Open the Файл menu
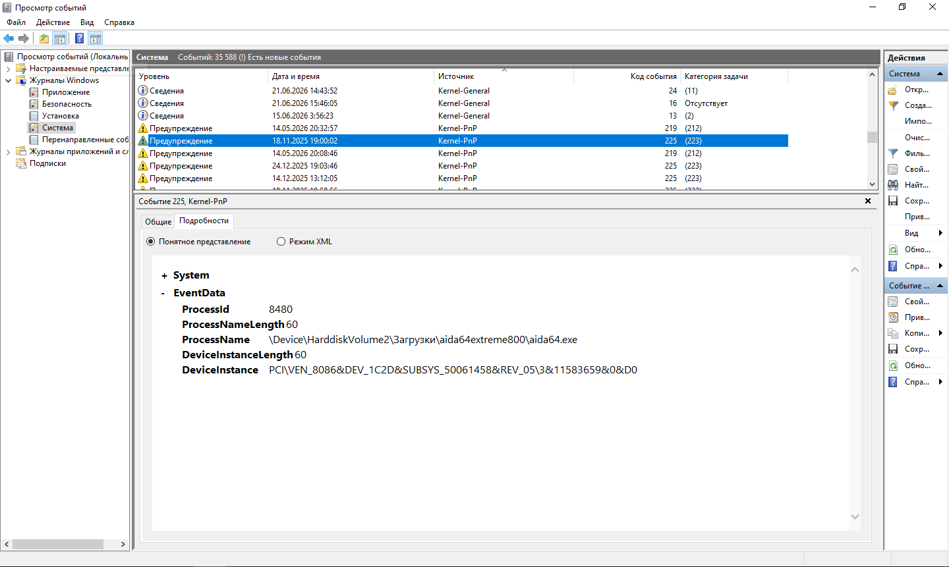949x567 pixels. (x=16, y=22)
